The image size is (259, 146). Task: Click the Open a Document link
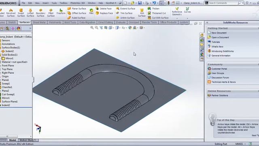220,37
